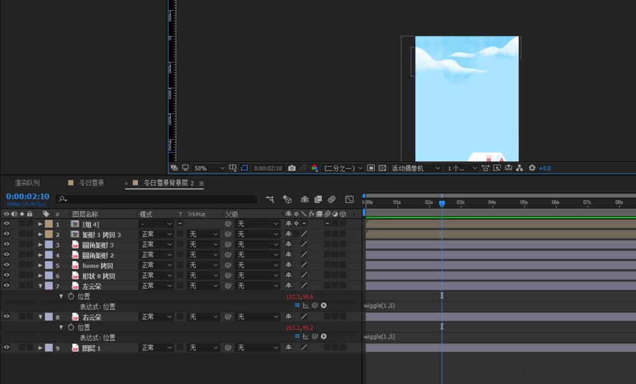Screen dimensions: 636x384
Task: Open composition mini-flowchart in timeline
Action: pos(270,199)
